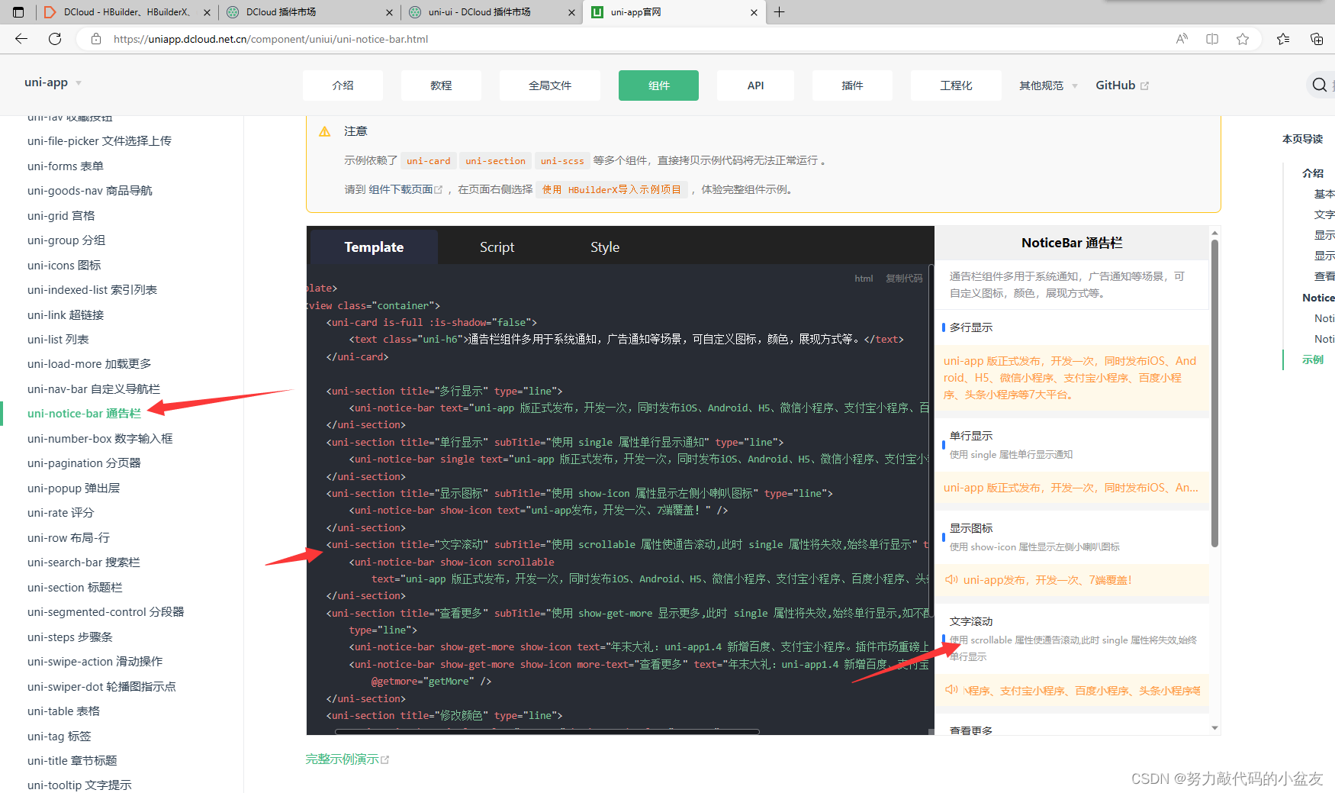The width and height of the screenshot is (1335, 793).
Task: Switch to the Style code tab
Action: coord(605,247)
